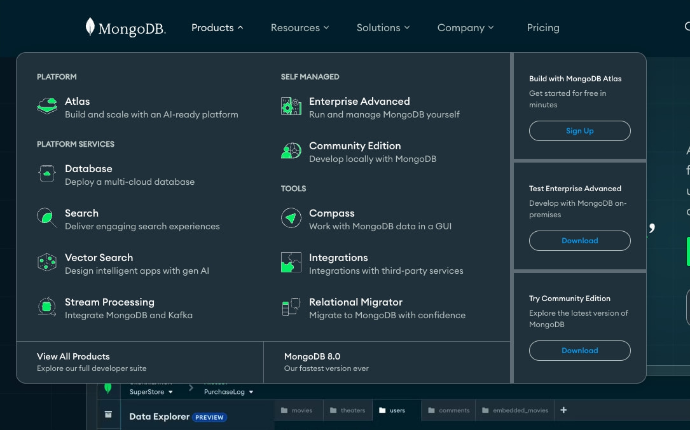Click the Community Edition icon
This screenshot has height=430, width=690.
[291, 151]
